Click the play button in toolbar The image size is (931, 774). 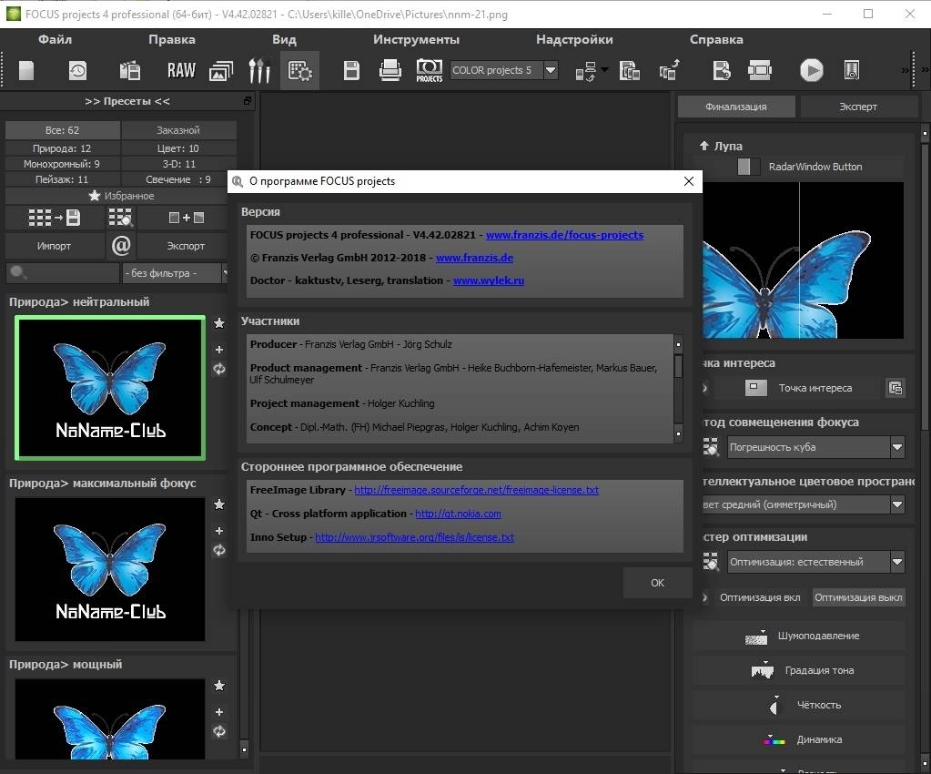(811, 70)
